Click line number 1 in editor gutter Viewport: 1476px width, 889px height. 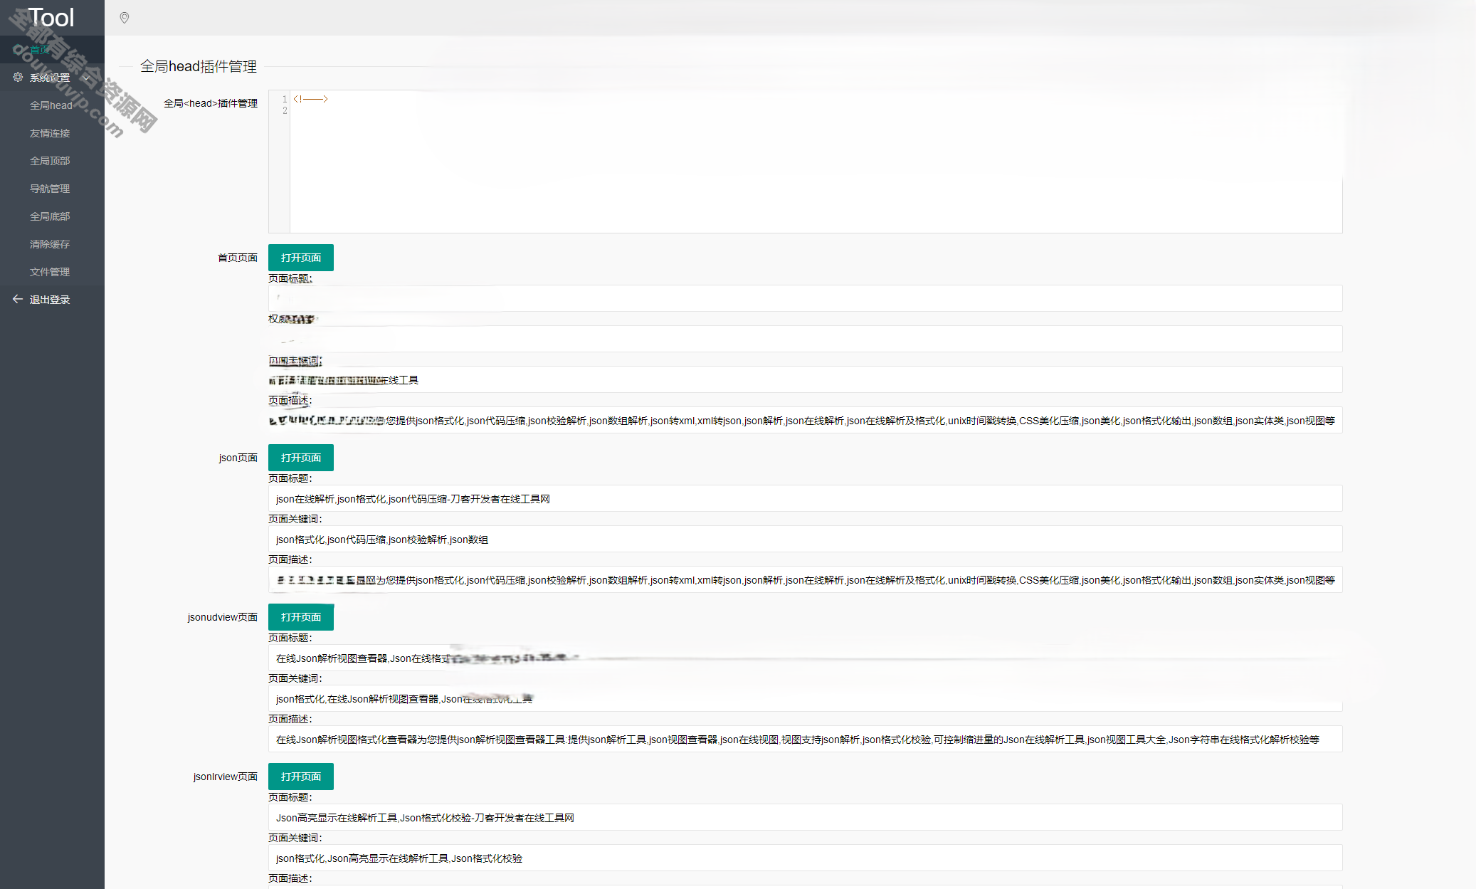tap(285, 99)
